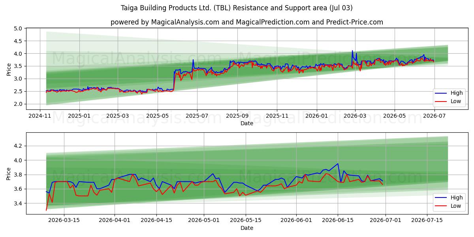
Task: Select 'Low' legend entry in lower chart
Action: point(456,205)
